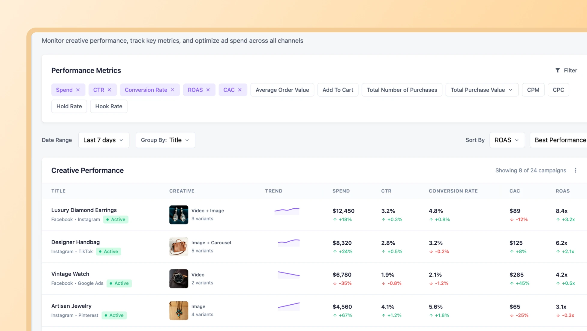Remove the Conversion Rate chip via X
The image size is (587, 331).
[173, 90]
